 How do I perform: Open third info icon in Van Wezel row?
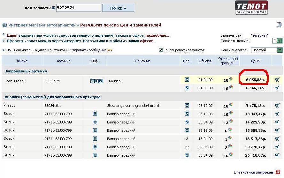click(x=101, y=81)
